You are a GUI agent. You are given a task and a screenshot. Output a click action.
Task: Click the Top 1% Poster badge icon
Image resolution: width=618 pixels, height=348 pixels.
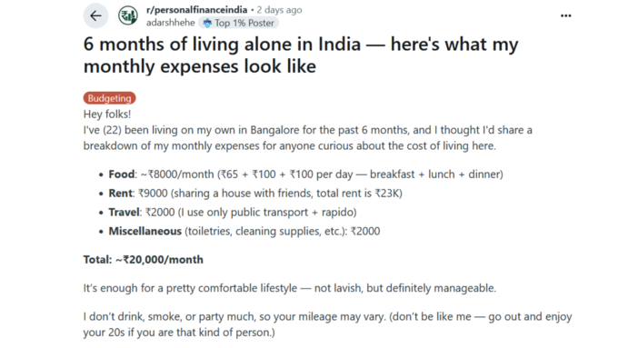pos(207,24)
